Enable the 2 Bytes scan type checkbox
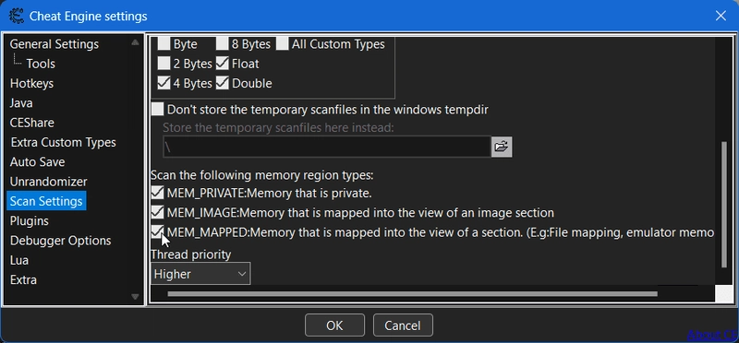 (x=164, y=63)
